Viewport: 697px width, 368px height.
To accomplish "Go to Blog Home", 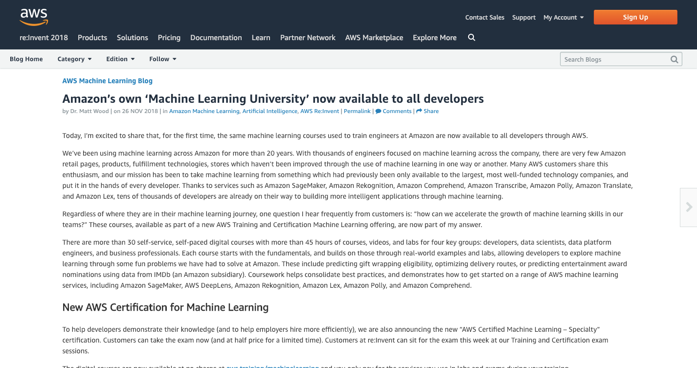I will pyautogui.click(x=26, y=59).
